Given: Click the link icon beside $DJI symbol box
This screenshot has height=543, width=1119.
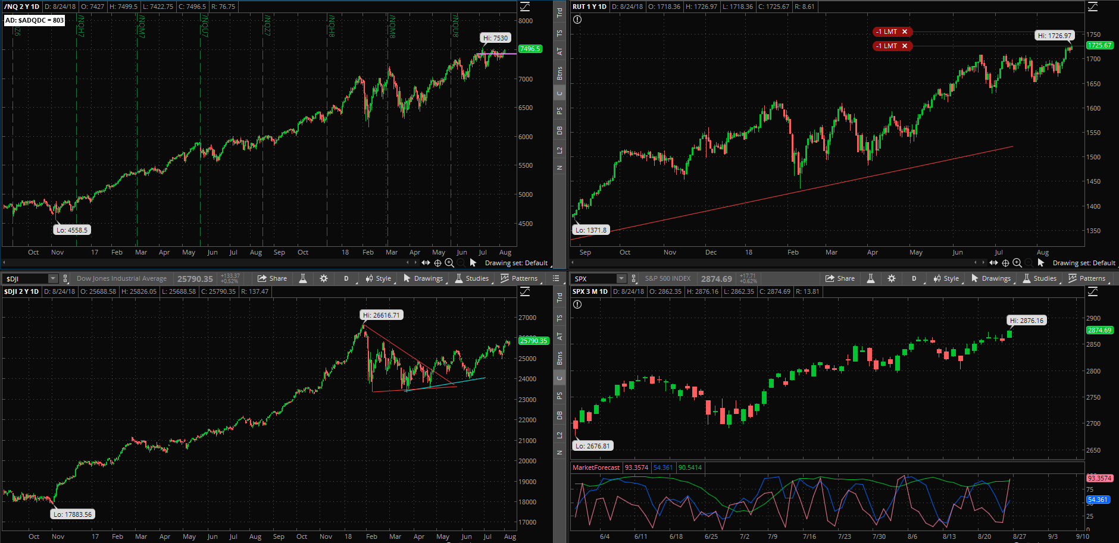Looking at the screenshot, I should pyautogui.click(x=65, y=278).
